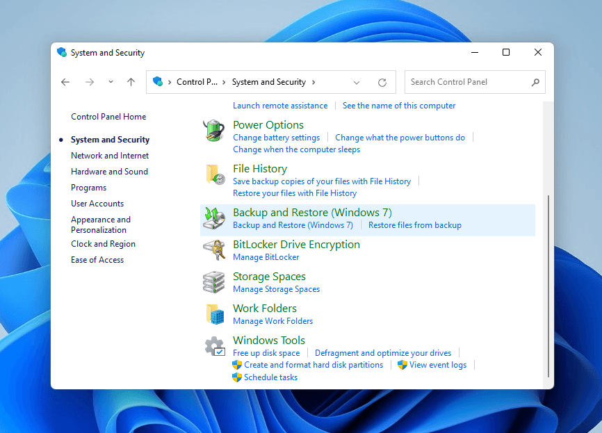This screenshot has width=602, height=433.
Task: Click the Backup and Restore disc icon
Action: pos(214,218)
